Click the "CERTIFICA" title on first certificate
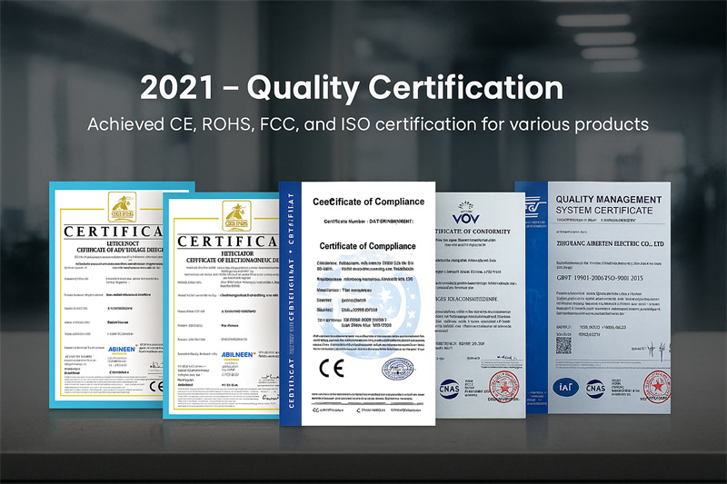727x484 pixels. tap(113, 232)
